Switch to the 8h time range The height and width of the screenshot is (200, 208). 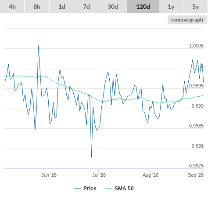(37, 7)
